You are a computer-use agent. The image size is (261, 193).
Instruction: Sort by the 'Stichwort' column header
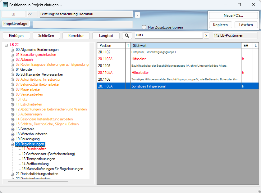click(186, 46)
